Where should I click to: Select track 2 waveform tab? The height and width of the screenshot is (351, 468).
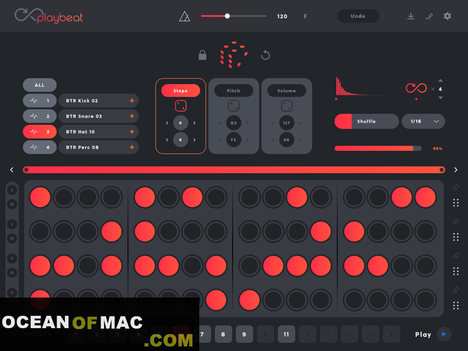pyautogui.click(x=40, y=117)
